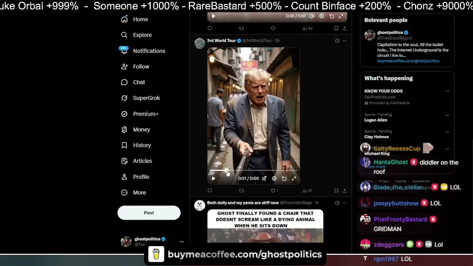
Task: Bookmark the 3rd World Tour post
Action: pyautogui.click(x=336, y=191)
